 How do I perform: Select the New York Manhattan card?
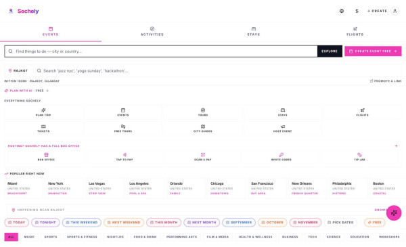pyautogui.click(x=64, y=188)
